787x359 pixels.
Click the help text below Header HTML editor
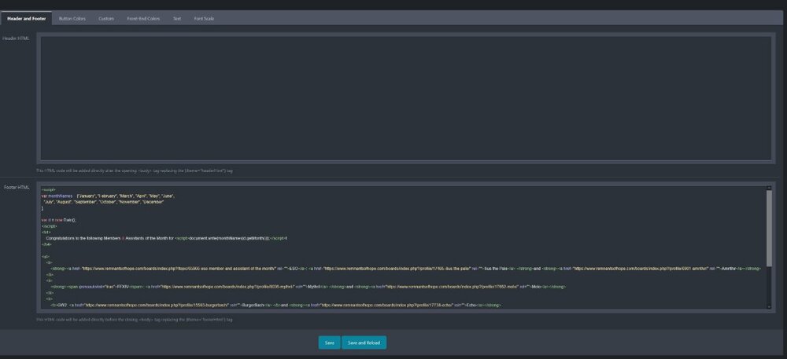pos(134,170)
